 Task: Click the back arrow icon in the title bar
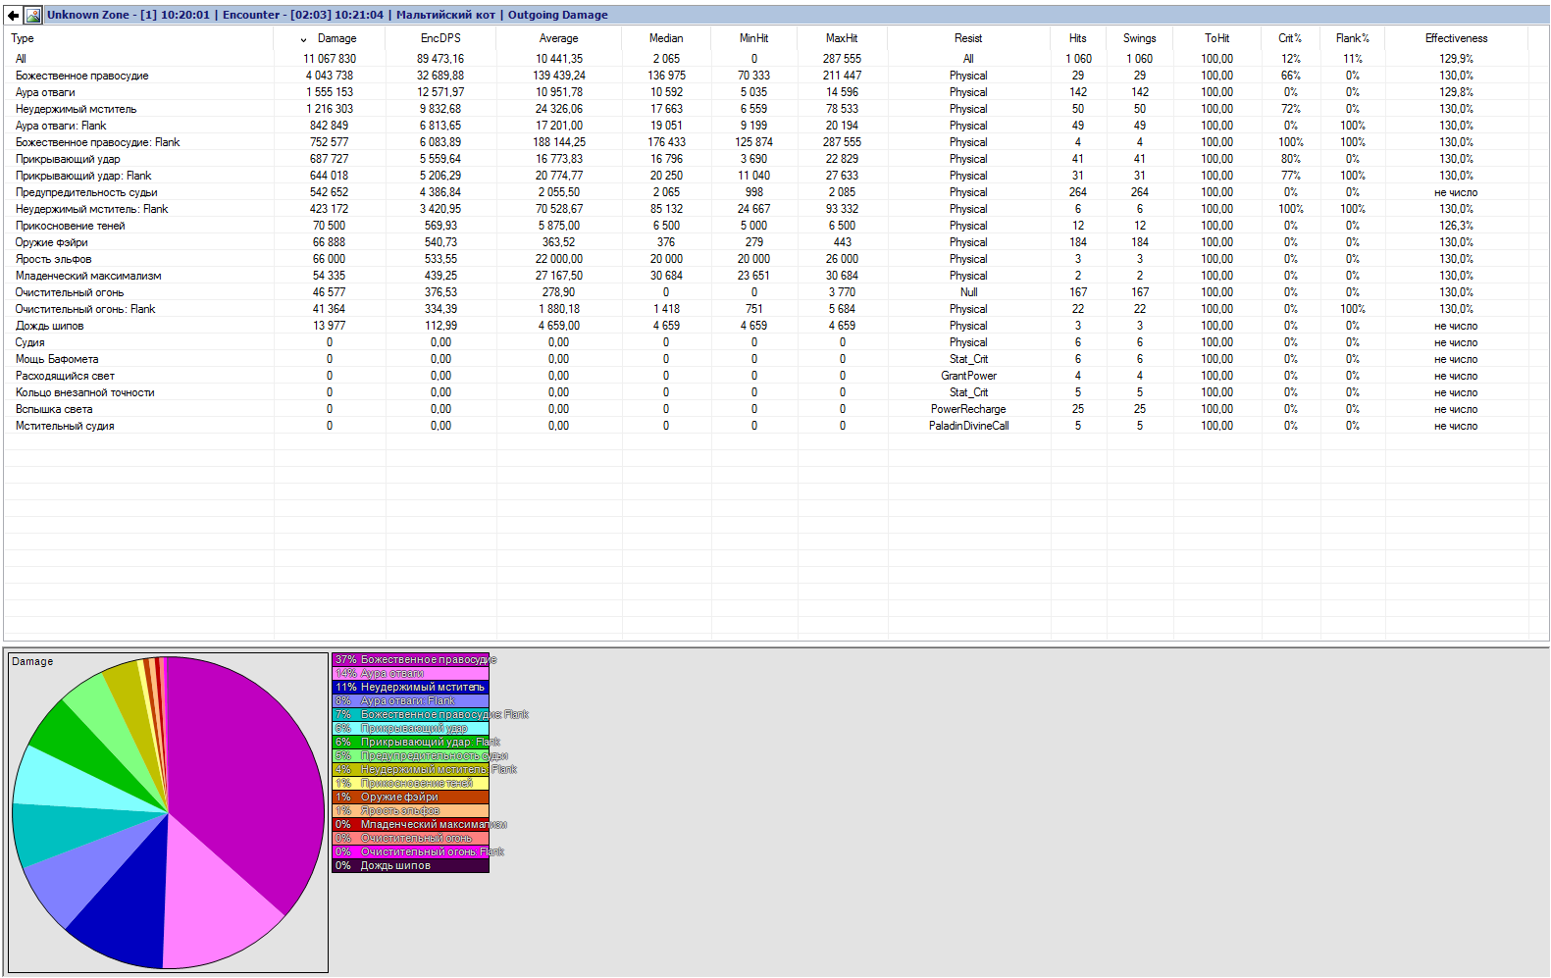13,15
